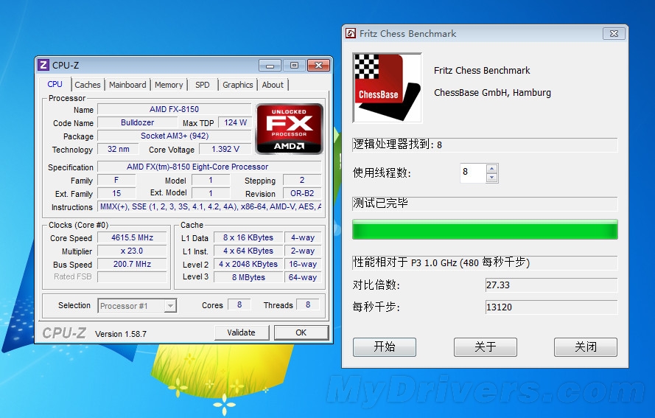Screen dimensions: 655x418
Task: Open the Processor #1 selection dropdown
Action: (170, 305)
